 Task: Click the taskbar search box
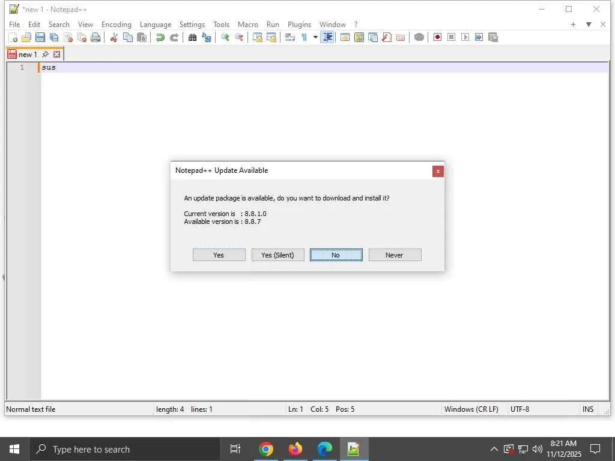[x=125, y=449]
